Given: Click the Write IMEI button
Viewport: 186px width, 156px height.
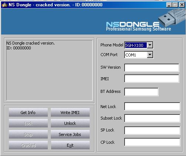Looking at the screenshot, I should point(70,113).
